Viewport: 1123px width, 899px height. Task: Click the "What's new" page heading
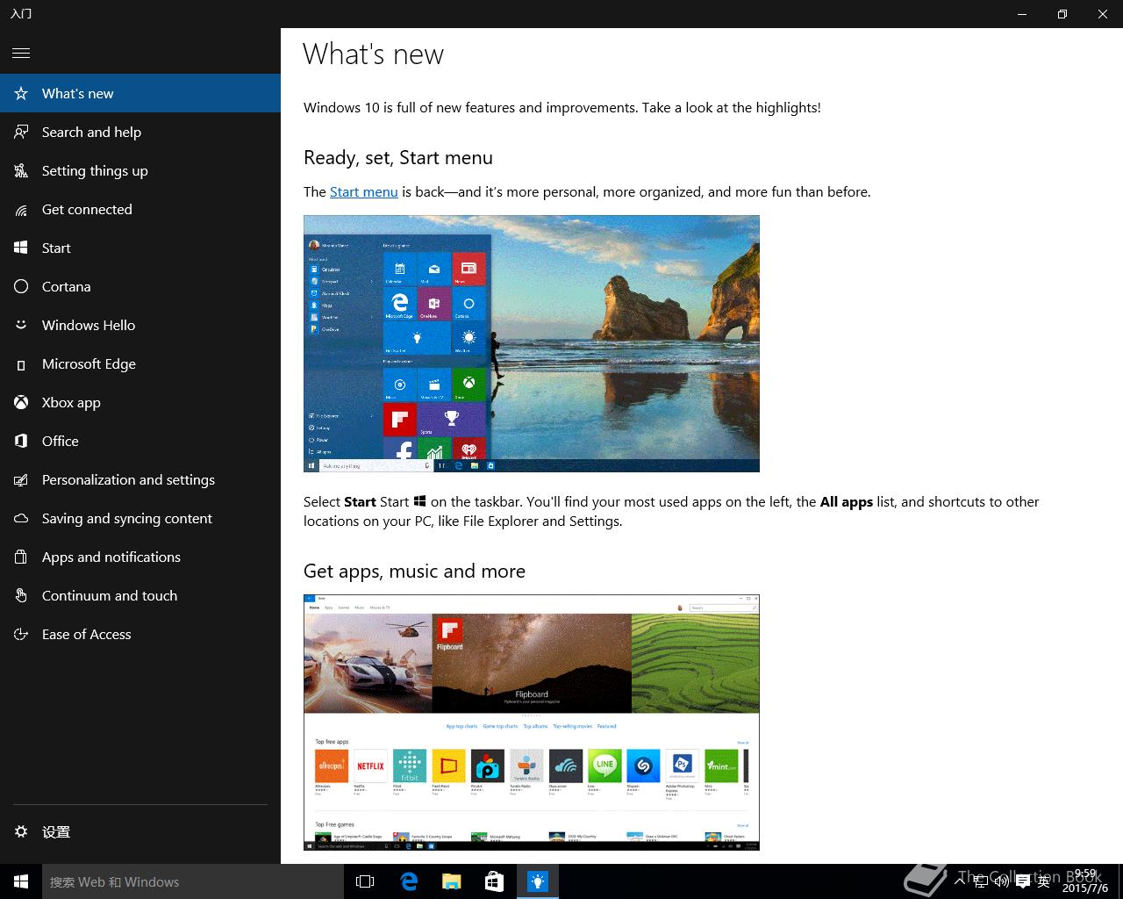tap(374, 54)
